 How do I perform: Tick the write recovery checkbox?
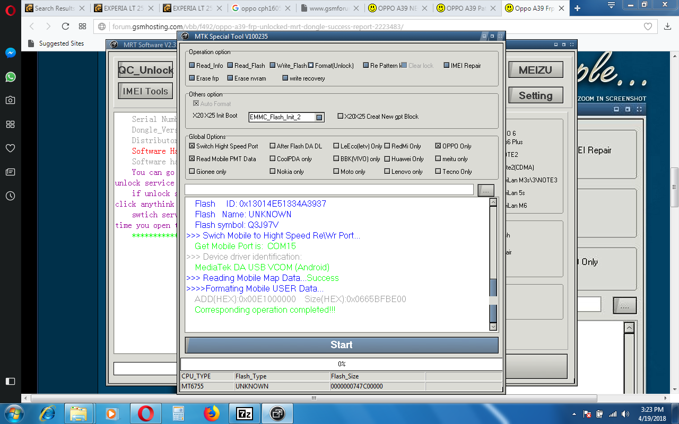(285, 78)
